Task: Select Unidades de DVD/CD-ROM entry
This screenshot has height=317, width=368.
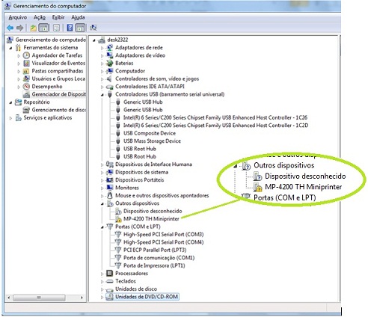Action: click(147, 297)
